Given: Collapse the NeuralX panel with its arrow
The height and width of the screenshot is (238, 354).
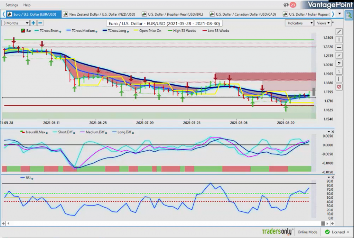Looking at the screenshot, I should (x=329, y=132).
